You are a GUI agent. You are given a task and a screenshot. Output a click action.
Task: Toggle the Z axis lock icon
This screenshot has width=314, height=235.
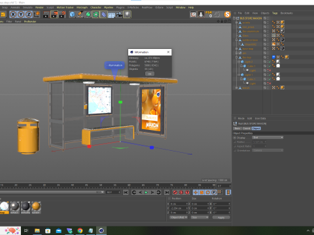tap(29, 14)
